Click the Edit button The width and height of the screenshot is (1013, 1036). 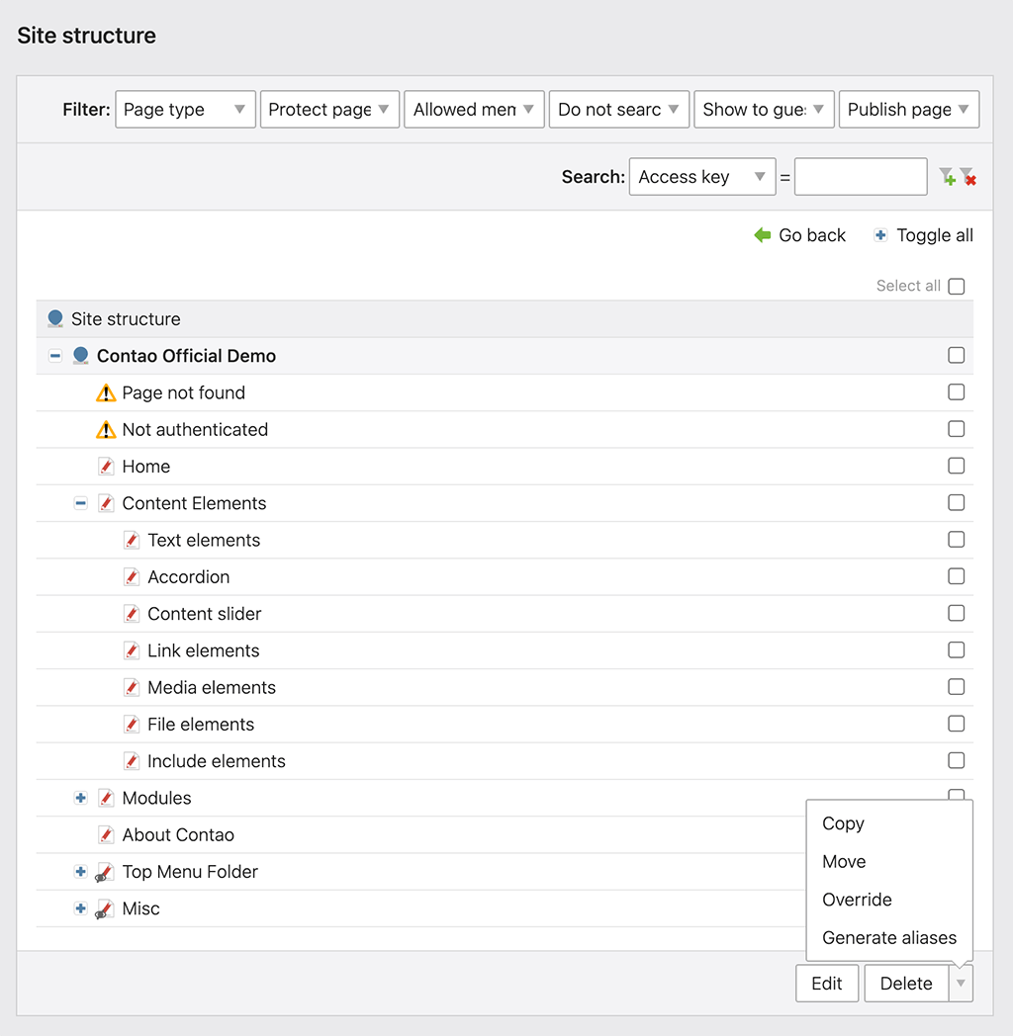point(827,984)
